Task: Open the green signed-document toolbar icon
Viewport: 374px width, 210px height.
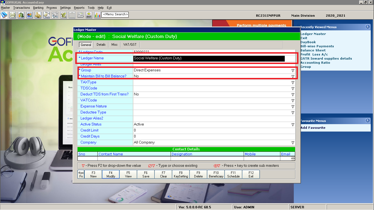Action: pos(64,15)
